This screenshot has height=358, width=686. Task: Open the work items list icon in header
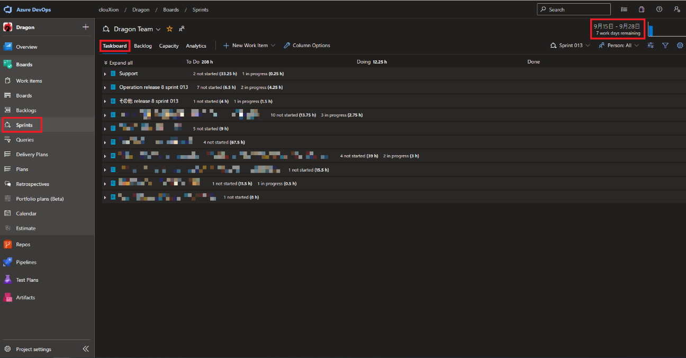pyautogui.click(x=624, y=10)
